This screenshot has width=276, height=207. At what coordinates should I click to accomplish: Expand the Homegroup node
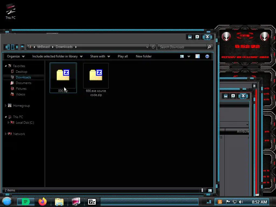[x=6, y=106]
